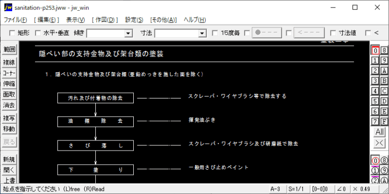Image resolution: width=389 pixels, height=194 pixels.
Task: Open the 作図(D) menu
Action: coord(105,20)
